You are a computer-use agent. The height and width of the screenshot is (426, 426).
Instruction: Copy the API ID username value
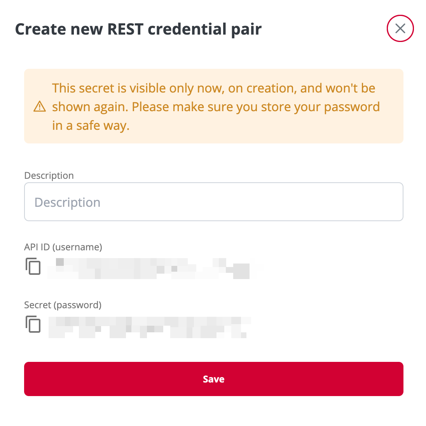pos(33,266)
